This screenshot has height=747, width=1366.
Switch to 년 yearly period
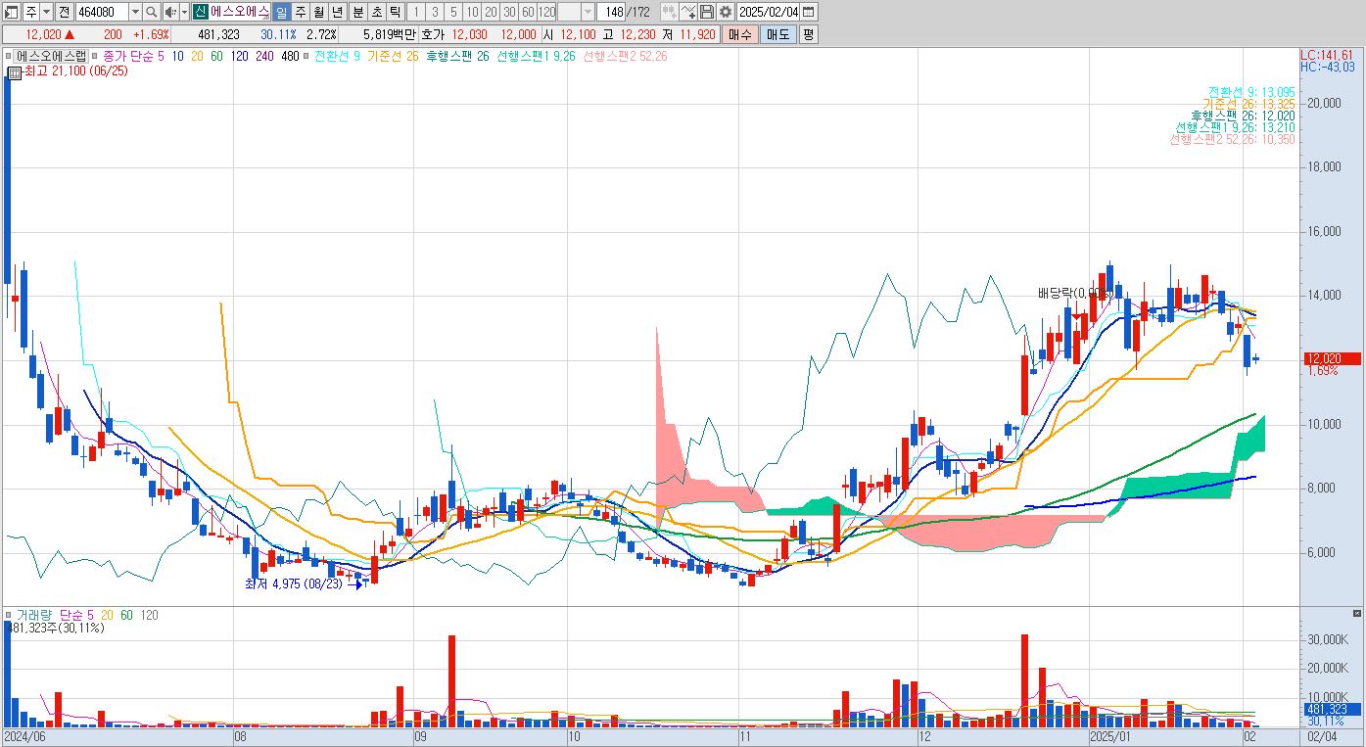pos(337,12)
